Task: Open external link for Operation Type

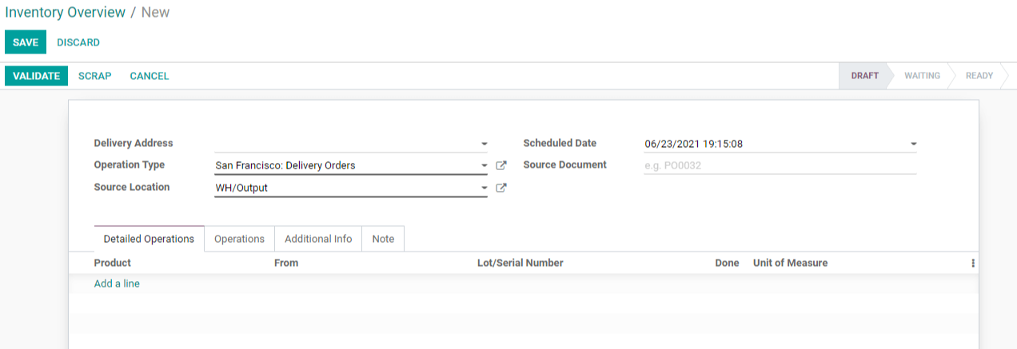Action: pyautogui.click(x=501, y=166)
